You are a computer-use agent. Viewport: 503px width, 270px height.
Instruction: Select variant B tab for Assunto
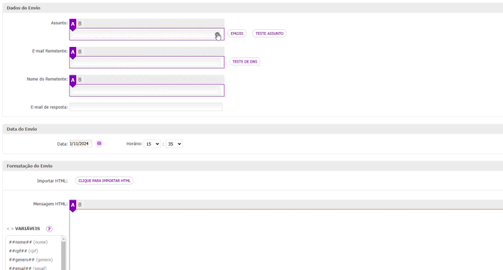click(x=80, y=23)
